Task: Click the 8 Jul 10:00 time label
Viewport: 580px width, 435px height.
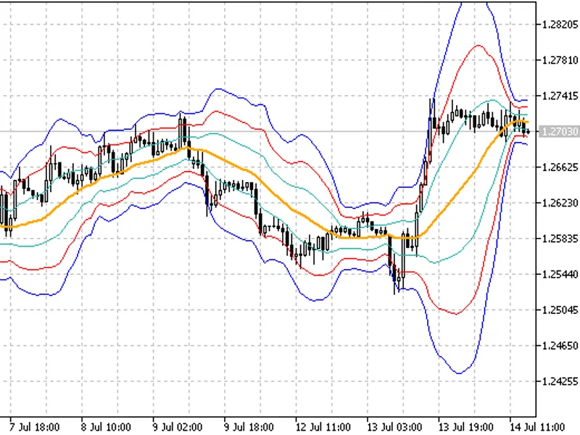Action: pos(106,427)
